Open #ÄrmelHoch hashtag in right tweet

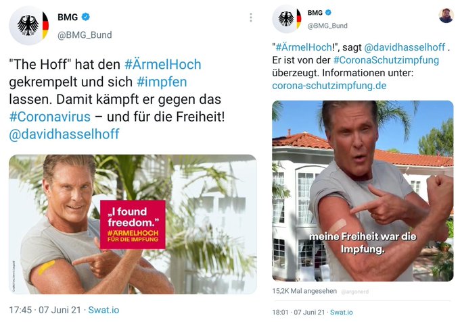(304, 47)
